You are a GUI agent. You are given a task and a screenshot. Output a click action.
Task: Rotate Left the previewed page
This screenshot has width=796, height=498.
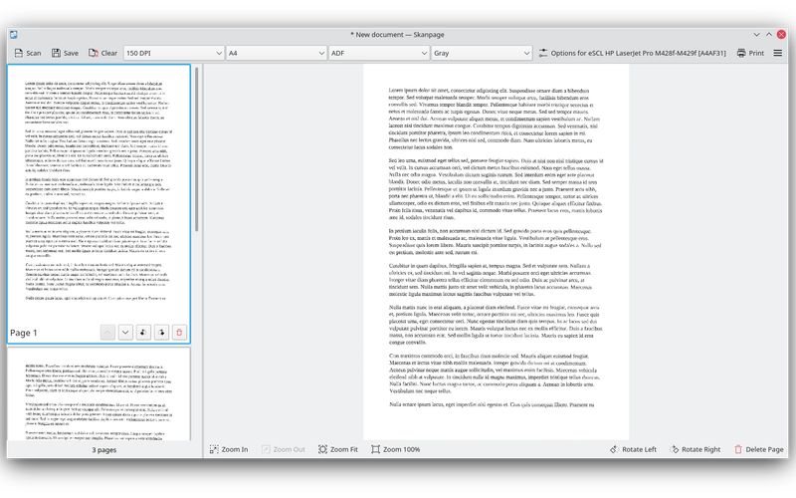[633, 449]
